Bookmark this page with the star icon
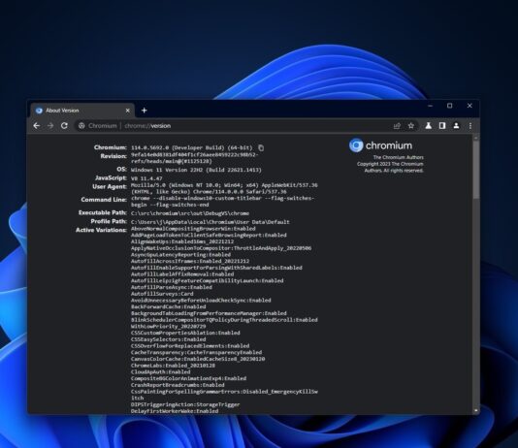This screenshot has height=448, width=518. (411, 126)
